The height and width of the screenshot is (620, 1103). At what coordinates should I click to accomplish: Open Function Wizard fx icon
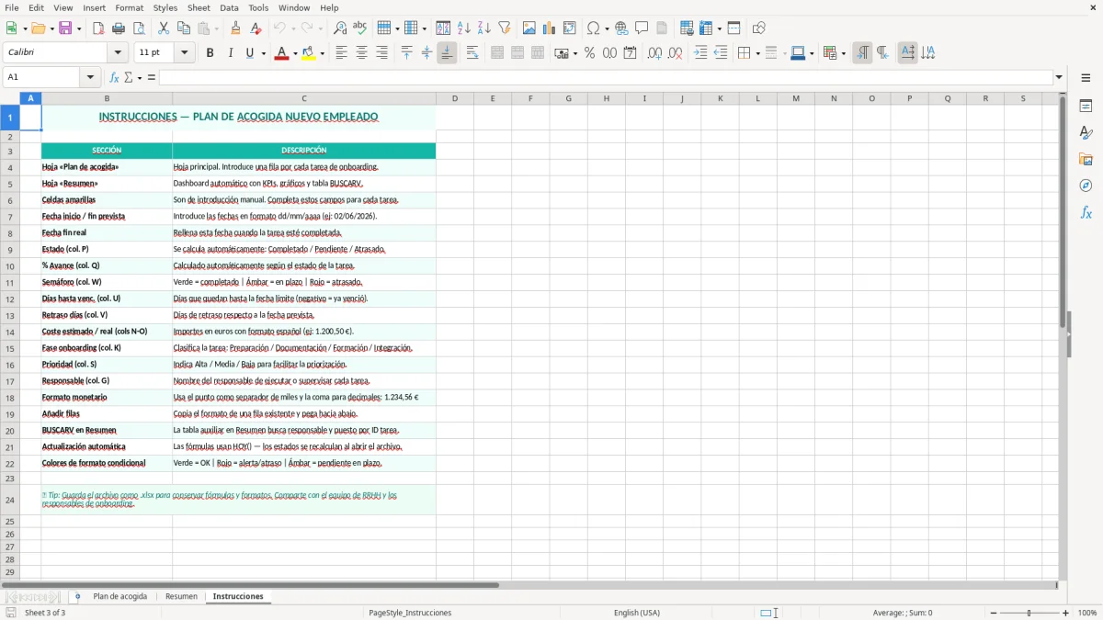pos(114,77)
